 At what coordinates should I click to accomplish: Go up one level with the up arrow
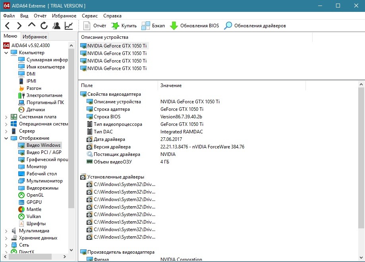[x=32, y=25]
